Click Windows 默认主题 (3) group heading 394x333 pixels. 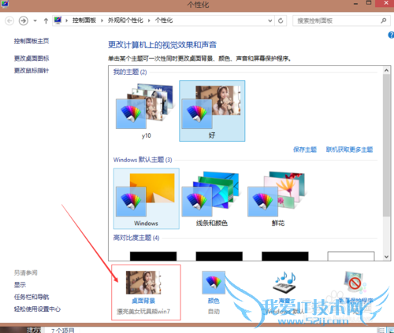143,160
